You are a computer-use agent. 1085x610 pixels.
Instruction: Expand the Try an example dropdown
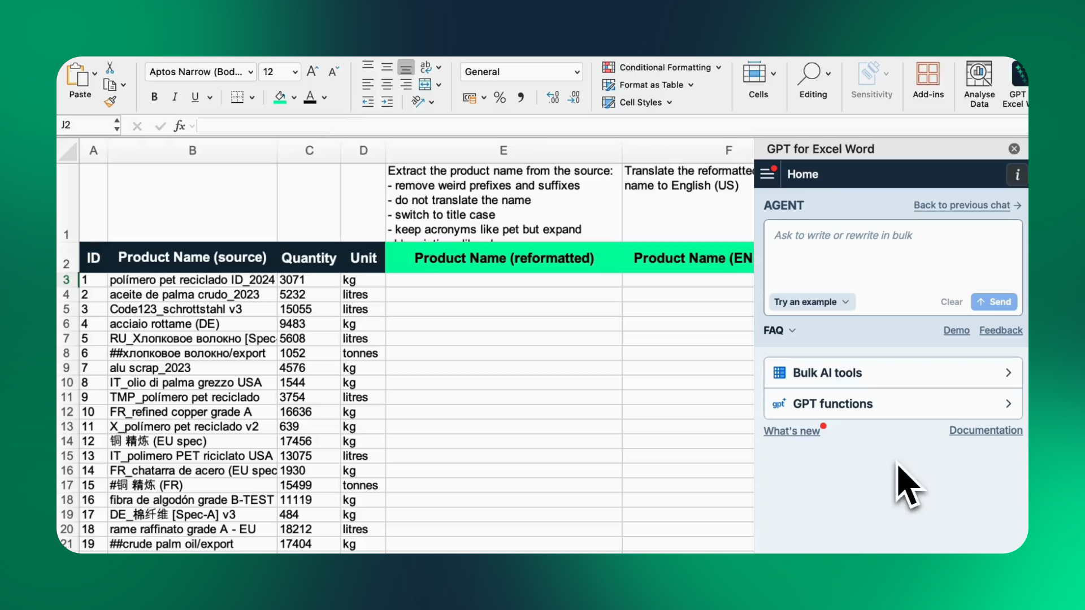coord(811,302)
